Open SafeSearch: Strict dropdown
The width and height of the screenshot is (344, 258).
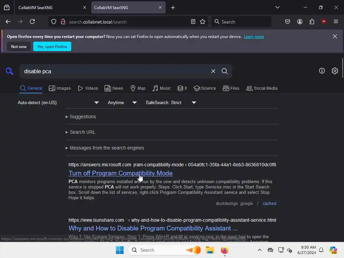(x=171, y=103)
